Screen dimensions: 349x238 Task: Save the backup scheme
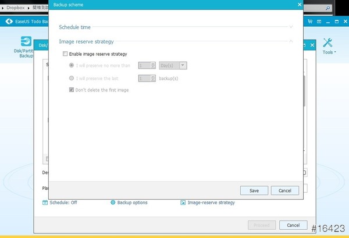pyautogui.click(x=254, y=191)
